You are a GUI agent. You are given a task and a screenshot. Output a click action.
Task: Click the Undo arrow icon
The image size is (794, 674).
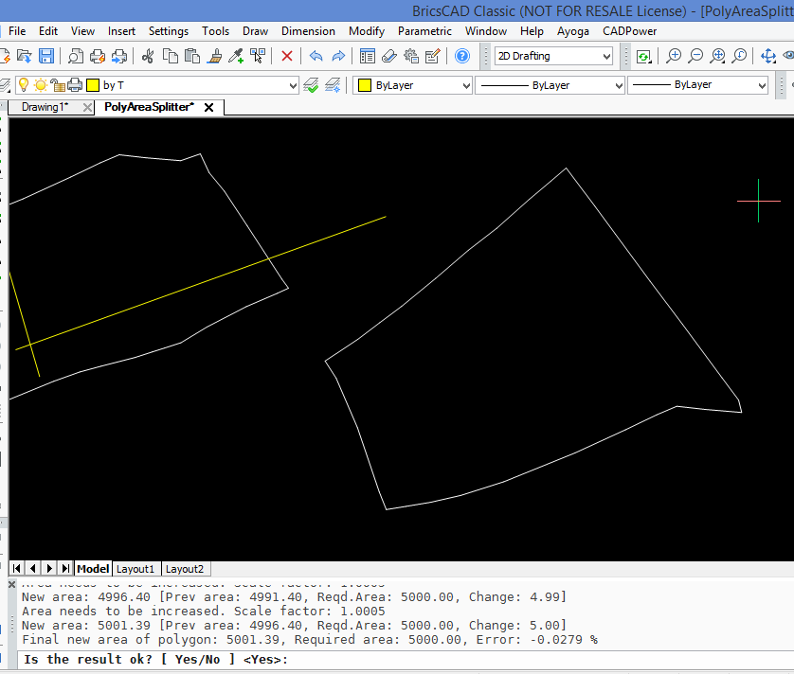point(316,57)
